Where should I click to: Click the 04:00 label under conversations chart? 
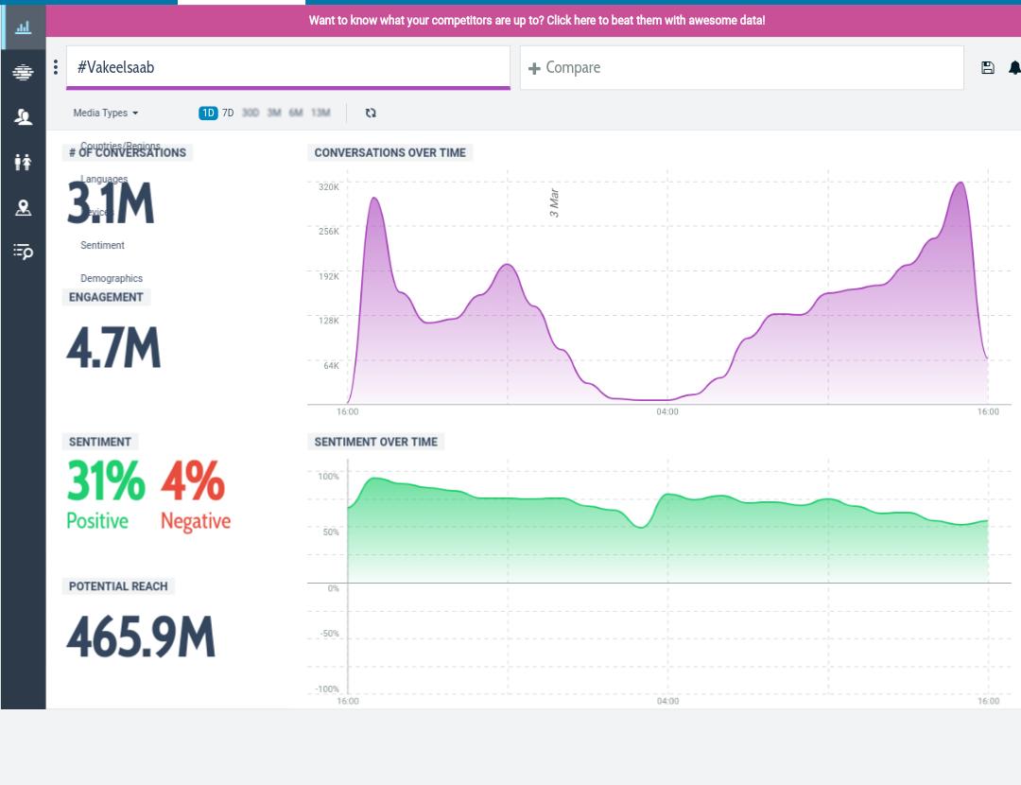667,411
